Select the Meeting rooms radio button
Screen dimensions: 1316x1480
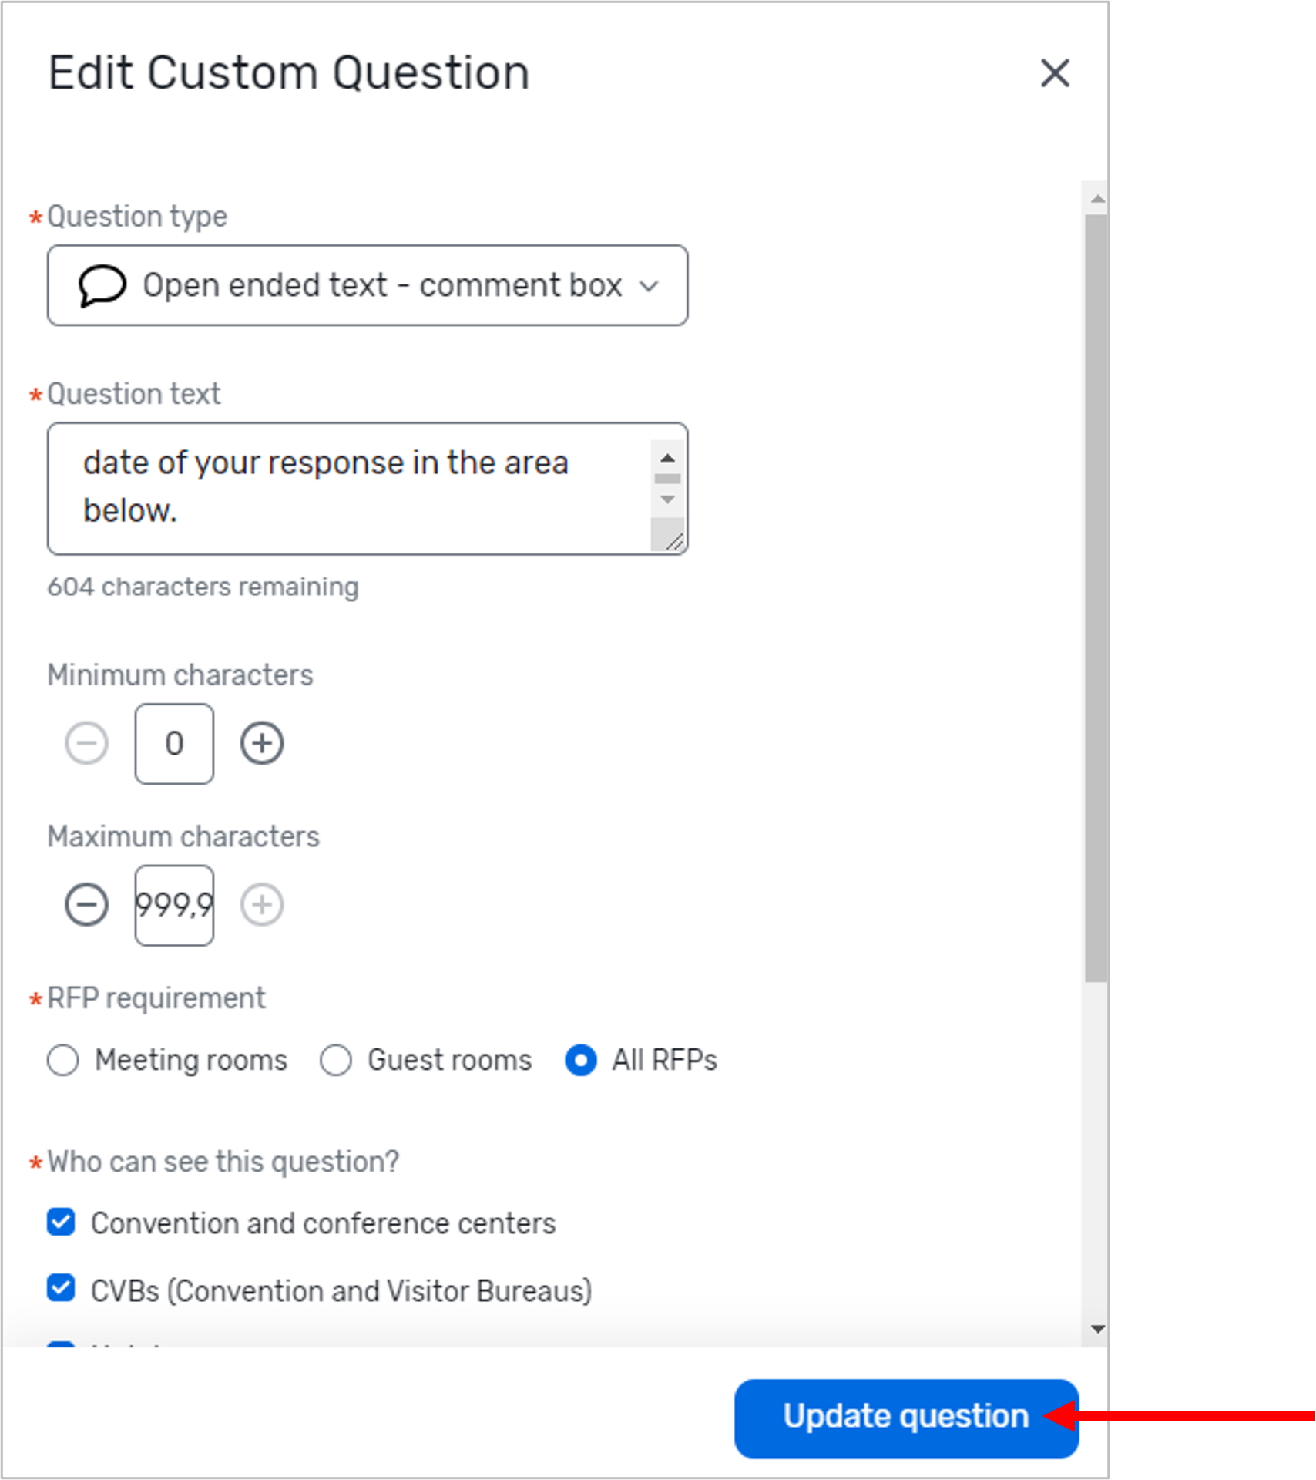64,1060
